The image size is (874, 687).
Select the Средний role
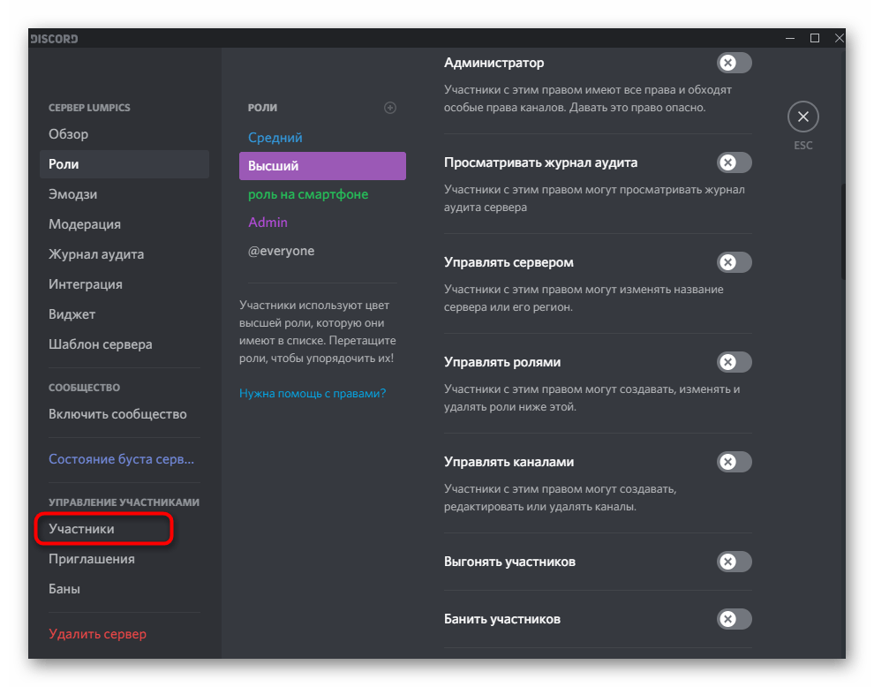coord(322,138)
